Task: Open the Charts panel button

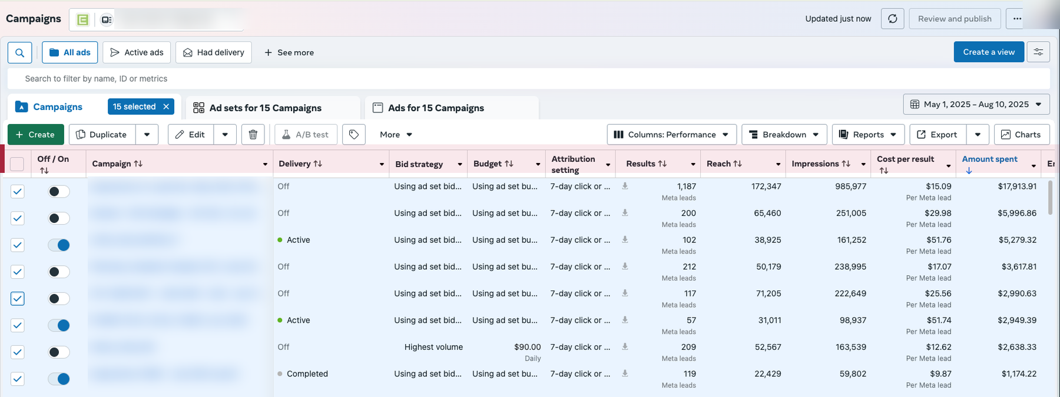Action: (x=1022, y=135)
